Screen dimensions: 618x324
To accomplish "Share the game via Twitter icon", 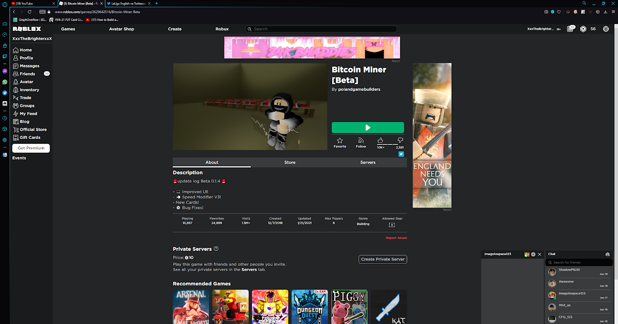I will [x=401, y=154].
